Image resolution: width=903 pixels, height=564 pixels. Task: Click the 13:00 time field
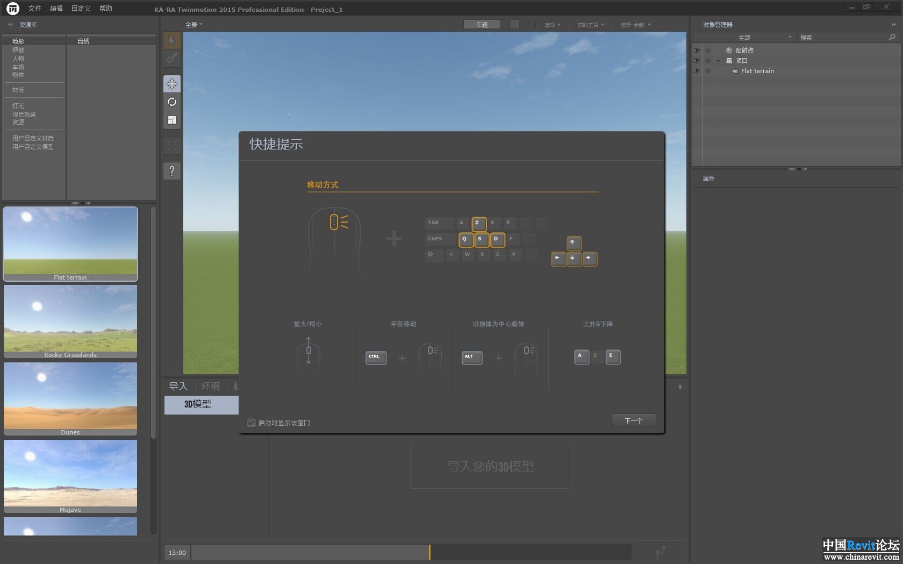(177, 552)
